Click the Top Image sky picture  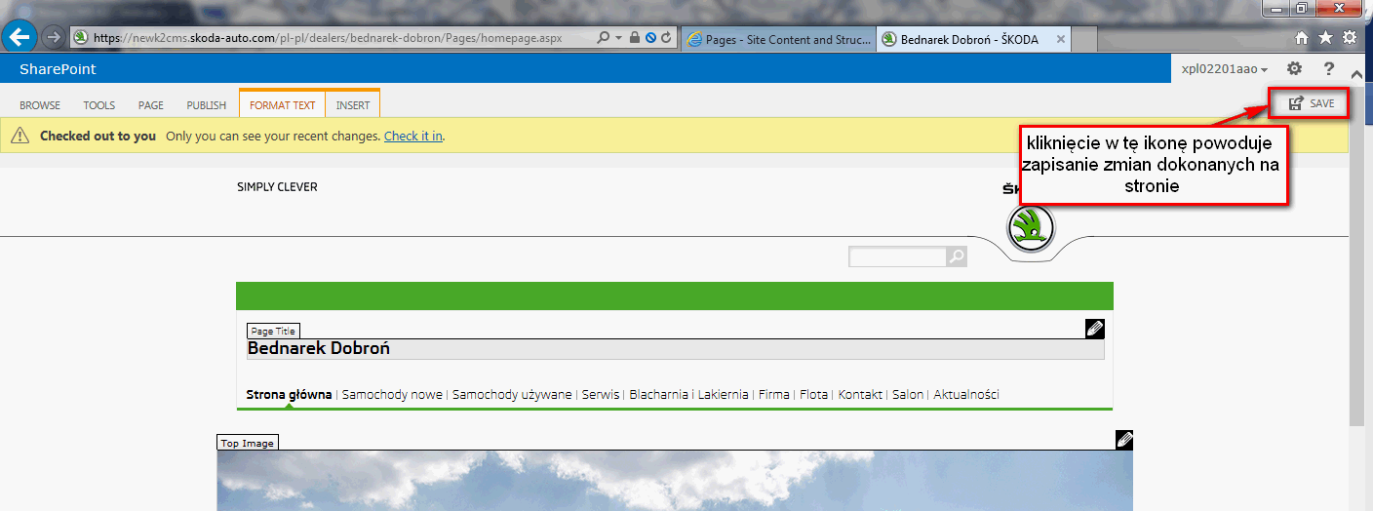tap(675, 481)
